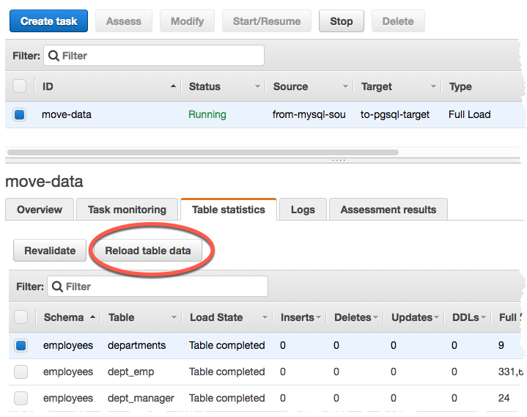Uncheck the departments table row checkbox
Viewport: 527px width, 417px height.
click(21, 345)
